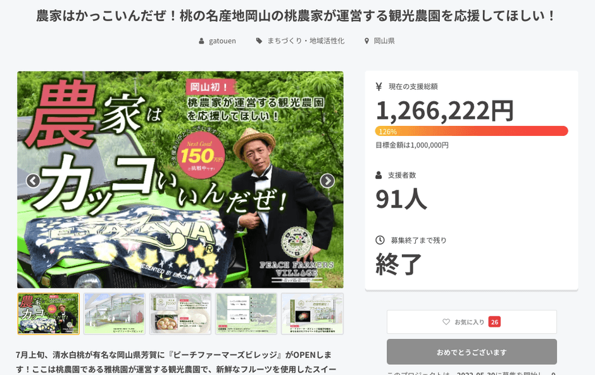
Task: Select the third thumbnail showing peaches
Action: (x=180, y=314)
